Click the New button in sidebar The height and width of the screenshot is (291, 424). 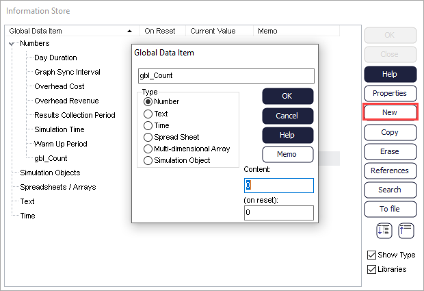390,112
